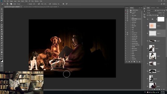Click the add layer style fx icon
The image size is (167, 94).
tap(152, 89)
